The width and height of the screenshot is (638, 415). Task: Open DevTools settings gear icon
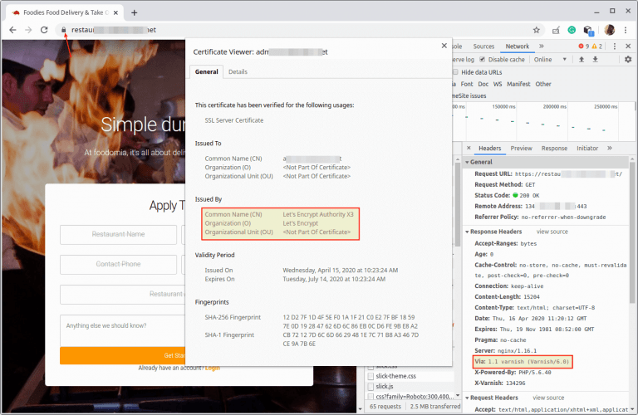(628, 59)
